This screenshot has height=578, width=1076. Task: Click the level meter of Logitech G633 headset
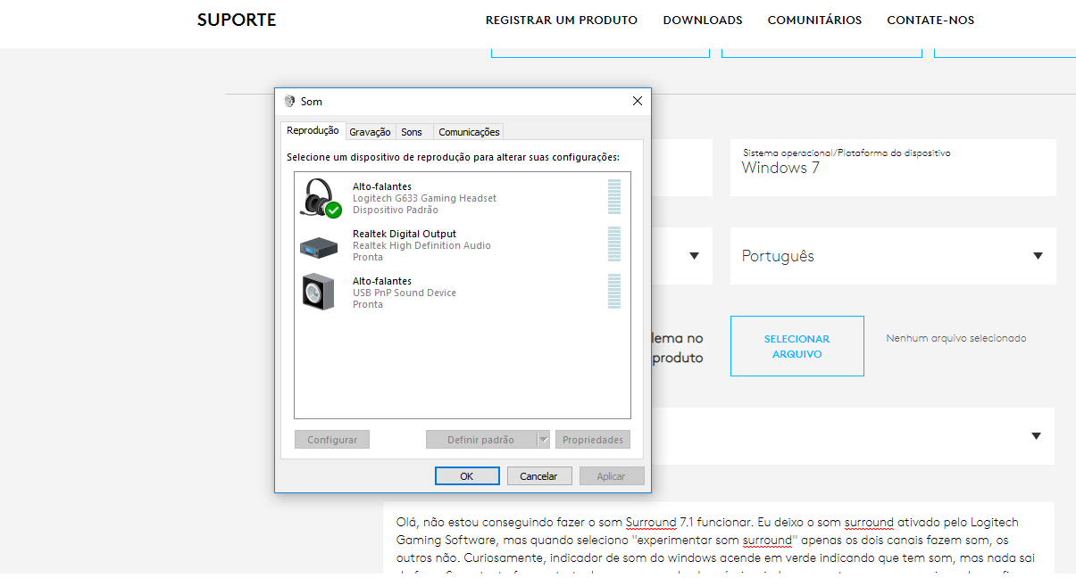[x=614, y=196]
